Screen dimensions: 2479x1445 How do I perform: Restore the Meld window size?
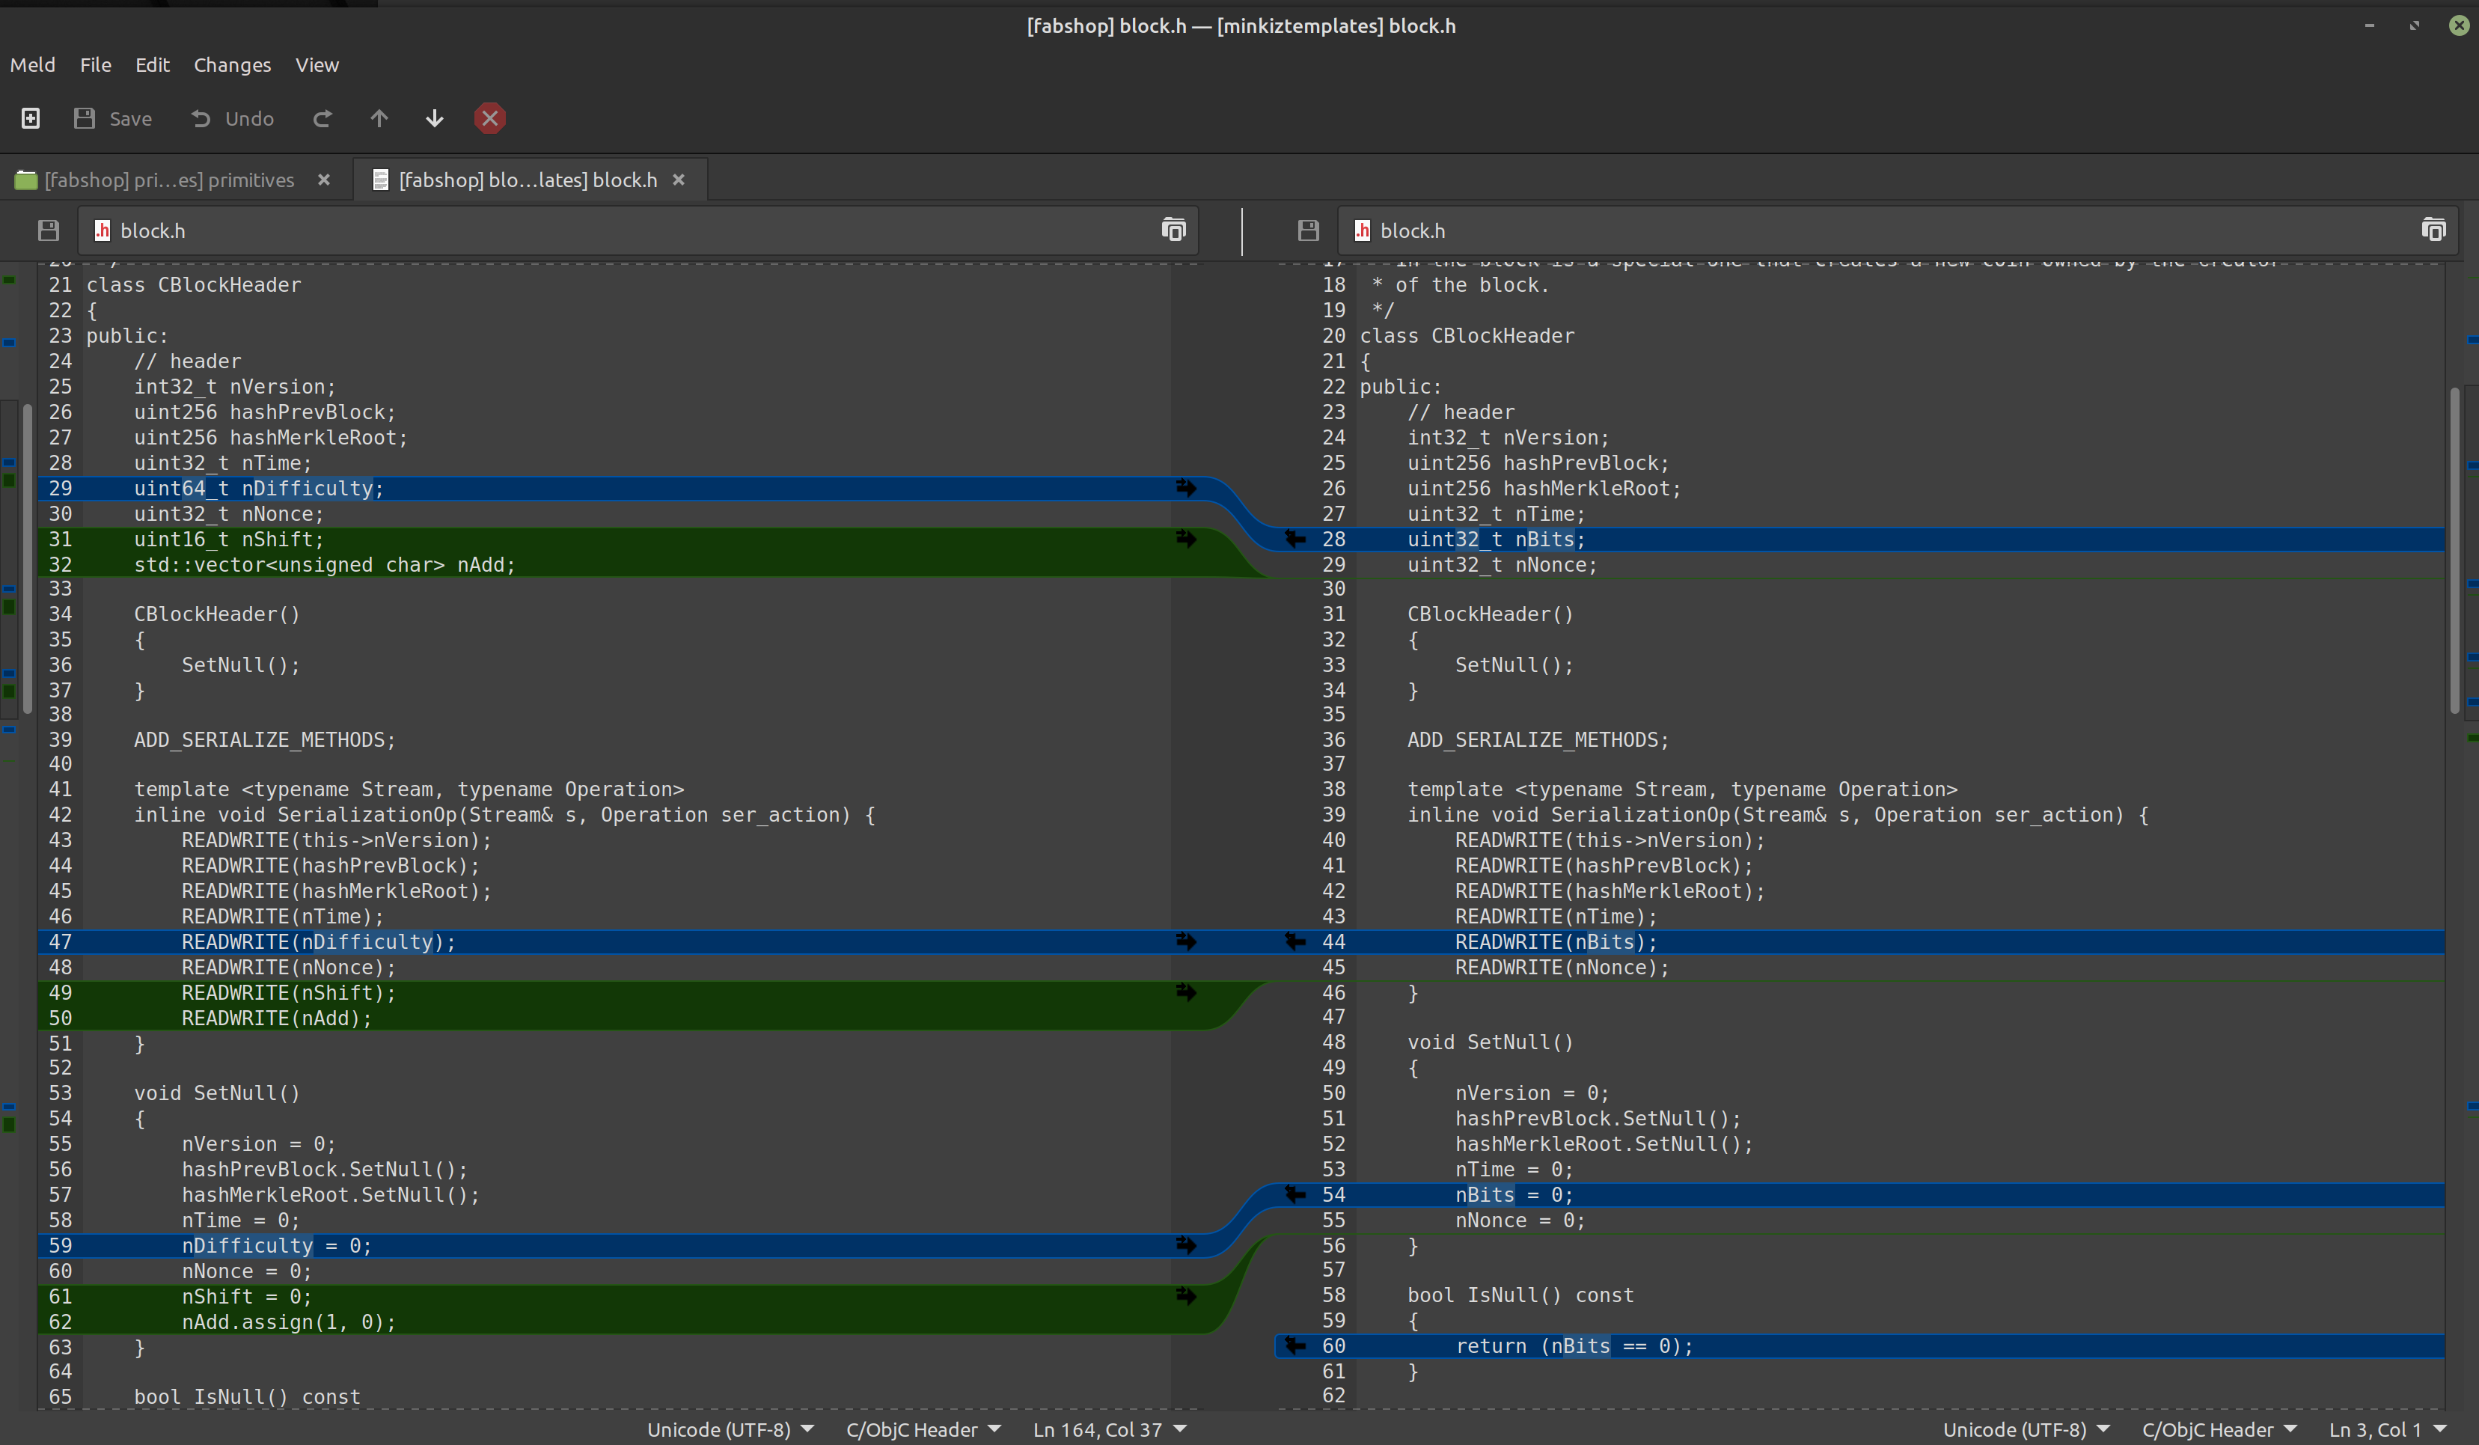click(x=2414, y=25)
